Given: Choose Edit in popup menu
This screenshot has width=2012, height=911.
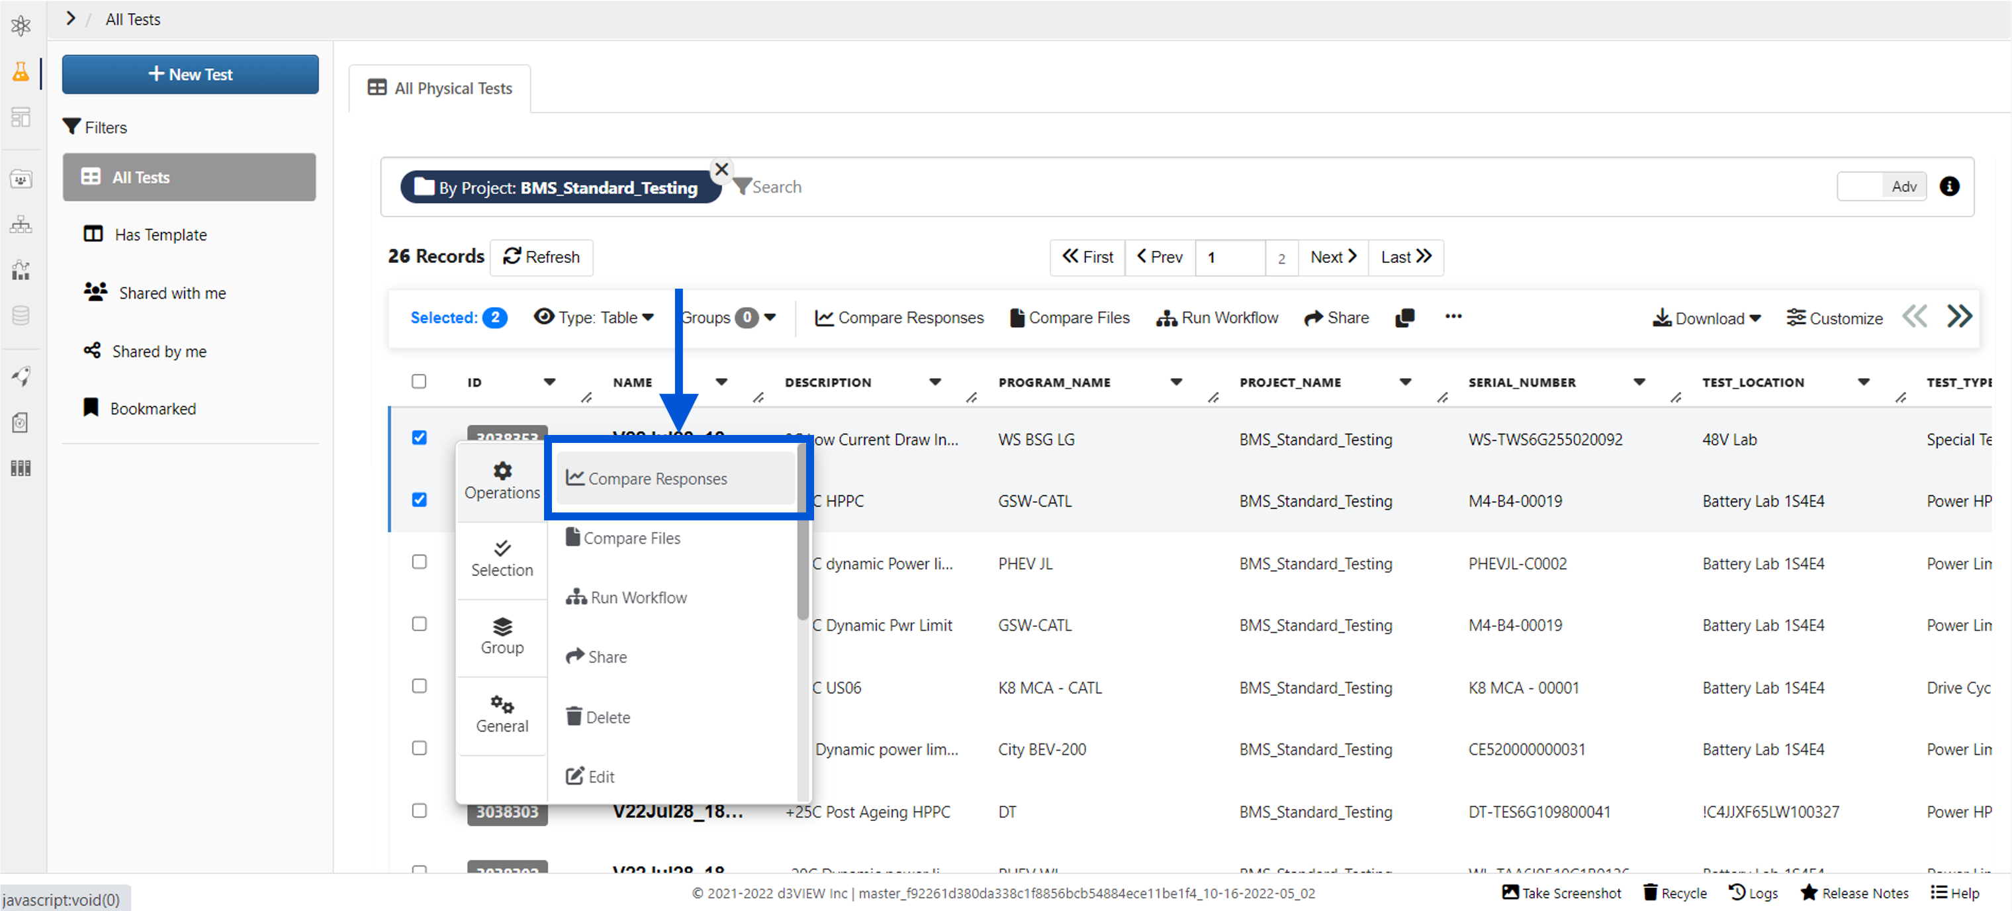Looking at the screenshot, I should (x=590, y=776).
